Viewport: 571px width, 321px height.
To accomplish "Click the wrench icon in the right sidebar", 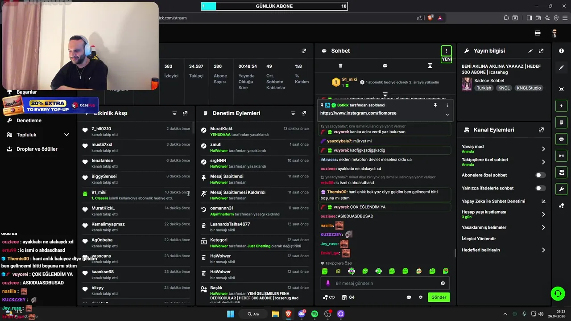I will 561,189.
